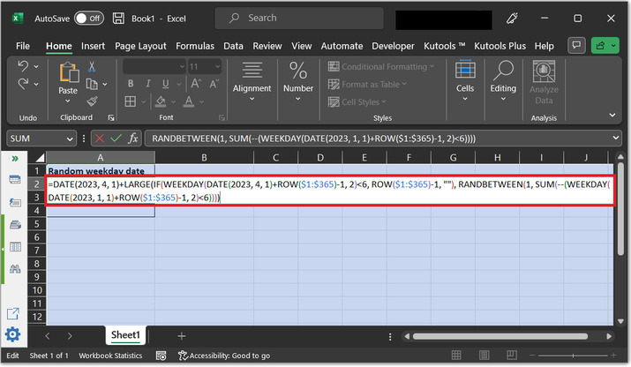Select the Sheet1 tab
The width and height of the screenshot is (631, 367).
tap(125, 335)
